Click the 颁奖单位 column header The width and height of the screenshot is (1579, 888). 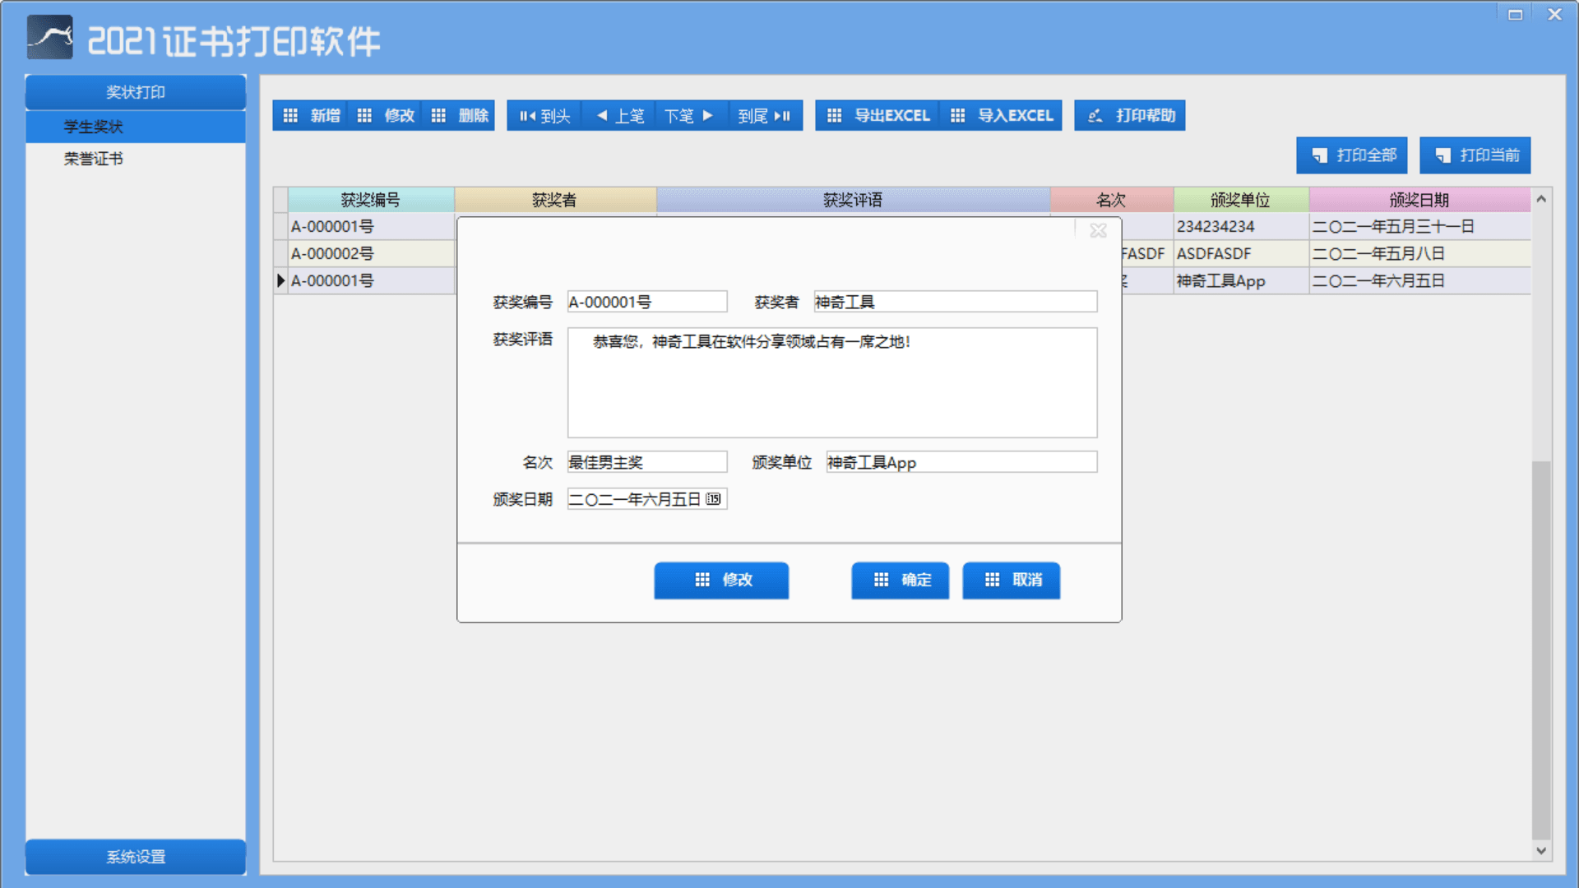tap(1241, 200)
